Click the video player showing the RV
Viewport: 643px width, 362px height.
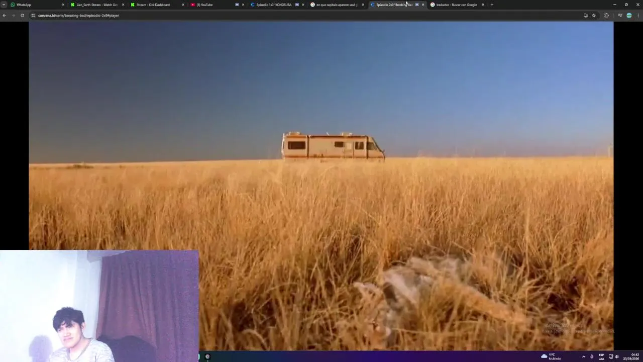coord(321,186)
